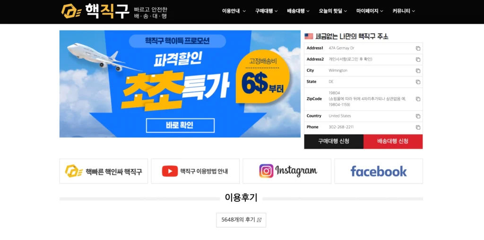Click the 이용후기 section heading

(241, 198)
